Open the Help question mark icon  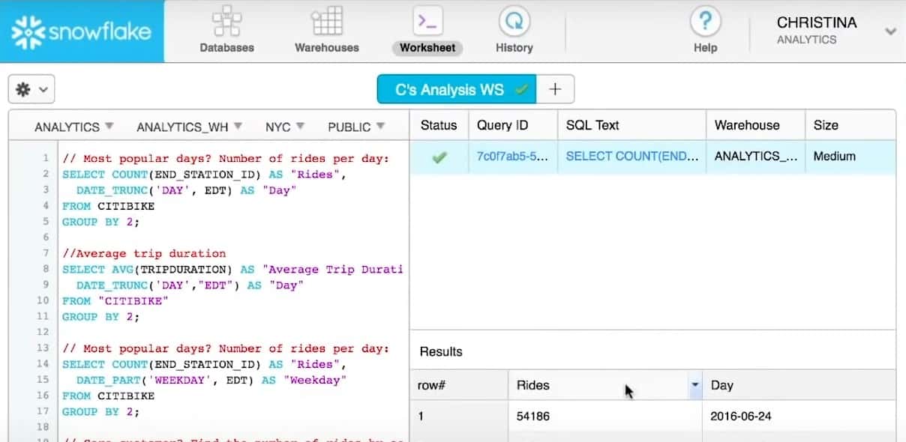(x=705, y=21)
